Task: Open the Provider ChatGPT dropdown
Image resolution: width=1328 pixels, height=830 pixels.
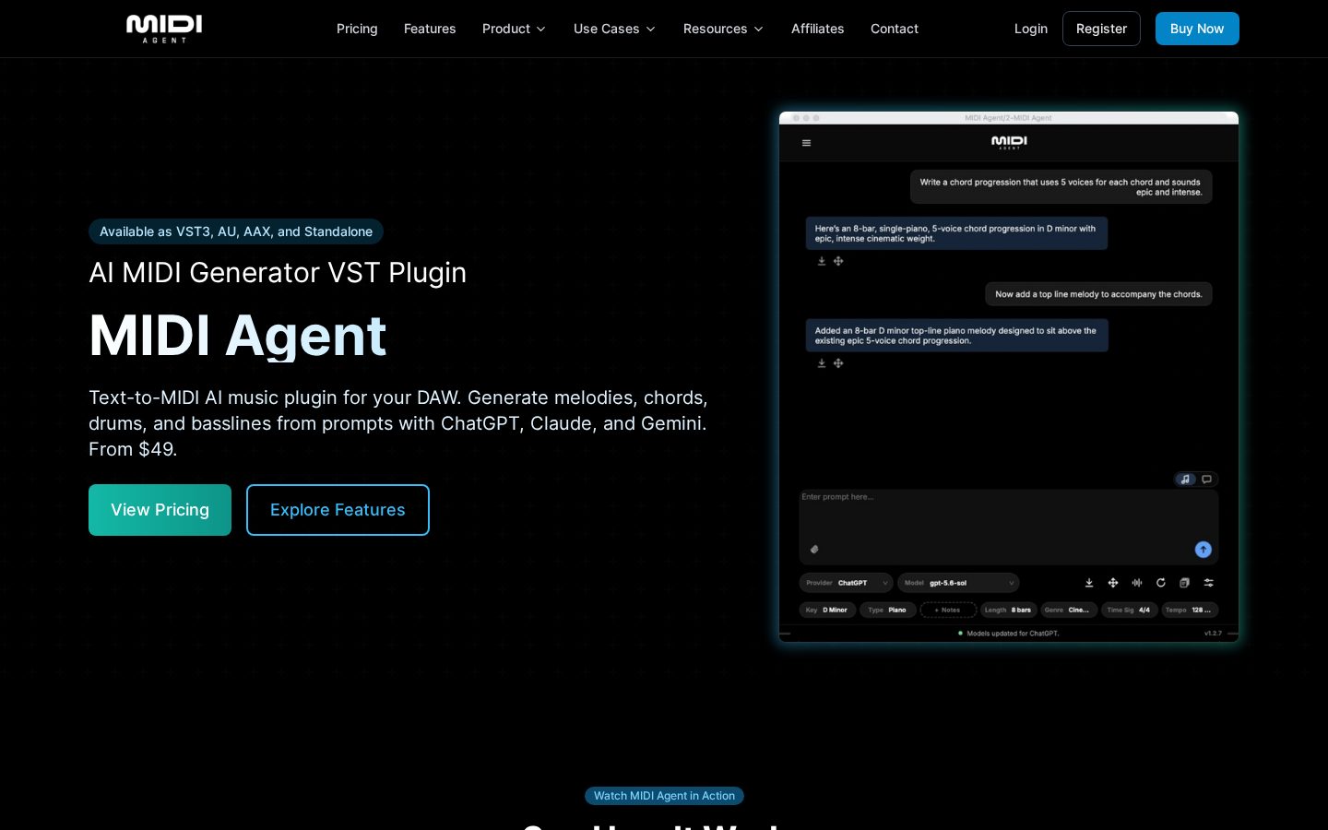Action: pyautogui.click(x=846, y=583)
